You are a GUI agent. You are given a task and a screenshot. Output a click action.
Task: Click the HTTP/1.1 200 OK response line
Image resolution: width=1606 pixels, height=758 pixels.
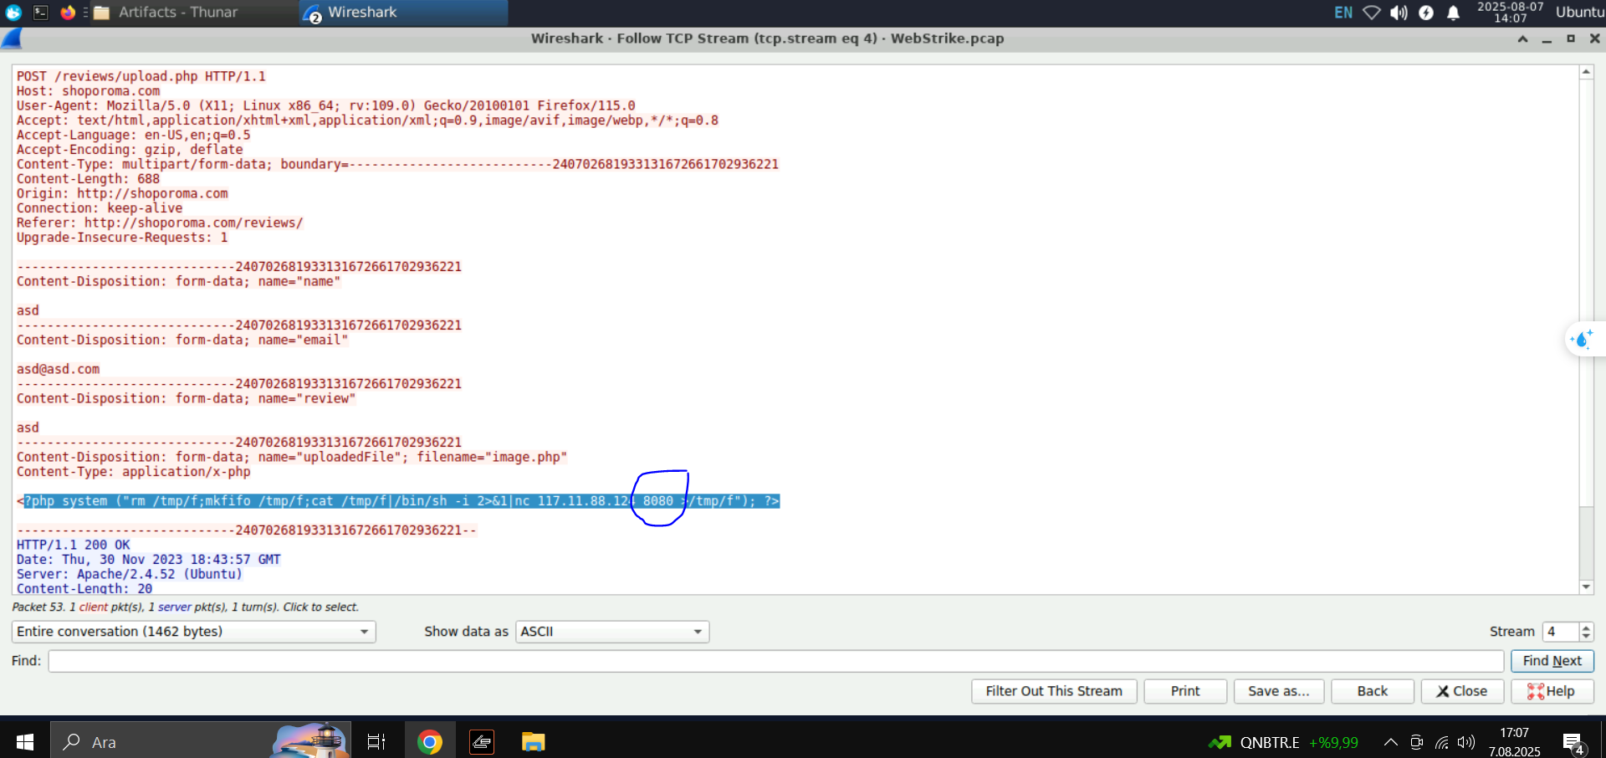74,545
